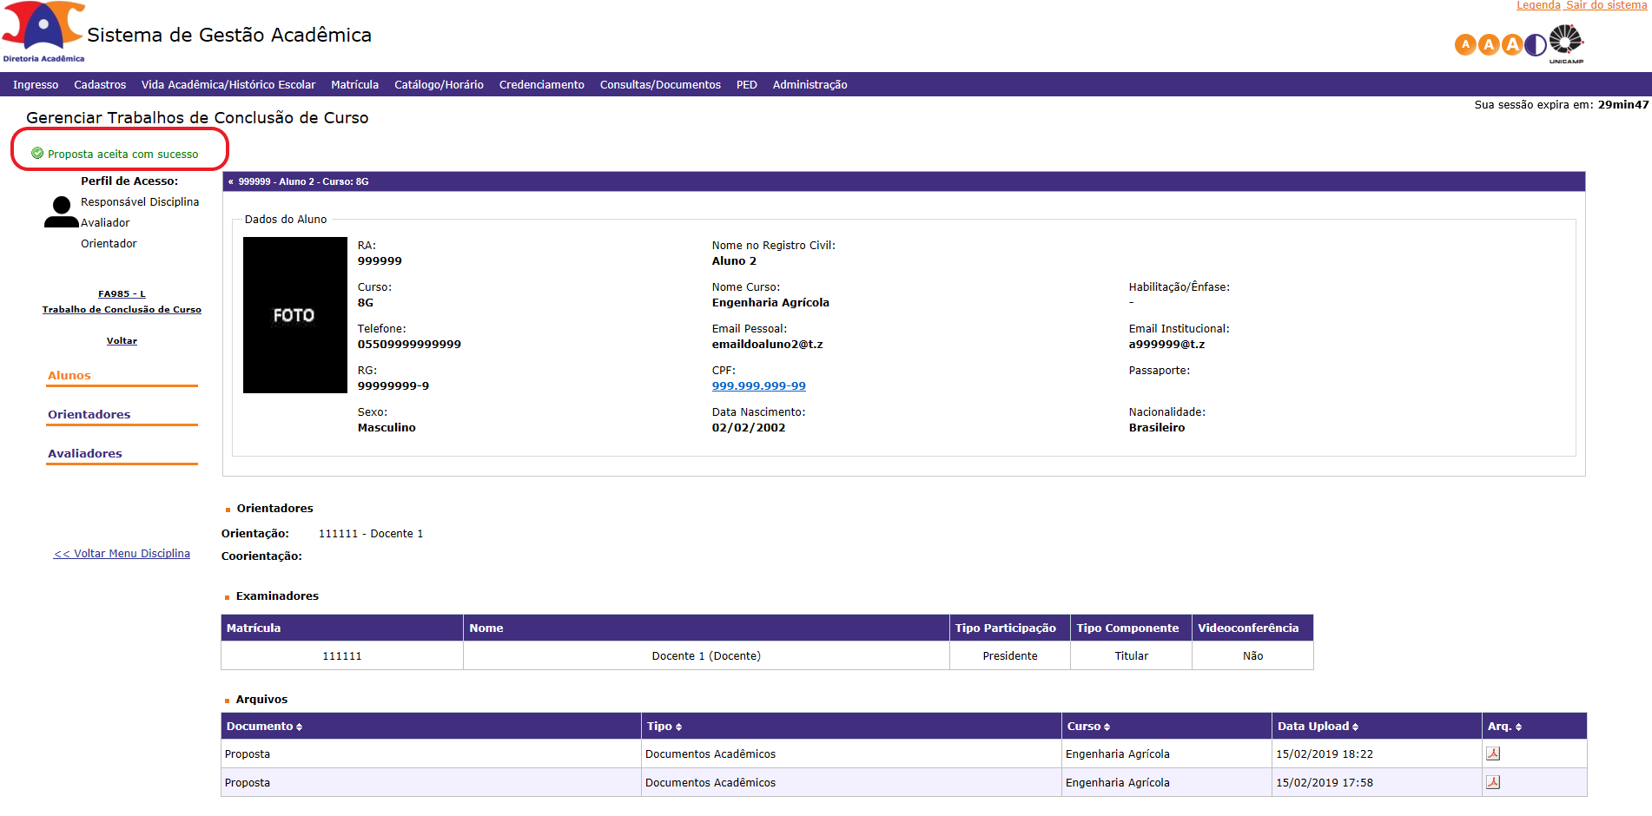Click the Tipo Participação column header
The height and width of the screenshot is (816, 1652).
pyautogui.click(x=1010, y=628)
